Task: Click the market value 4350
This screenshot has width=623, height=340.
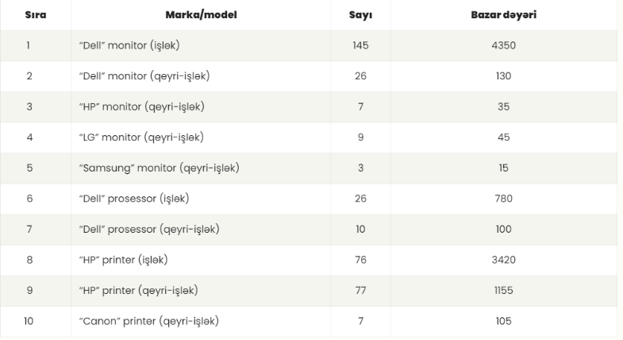Action: point(503,45)
